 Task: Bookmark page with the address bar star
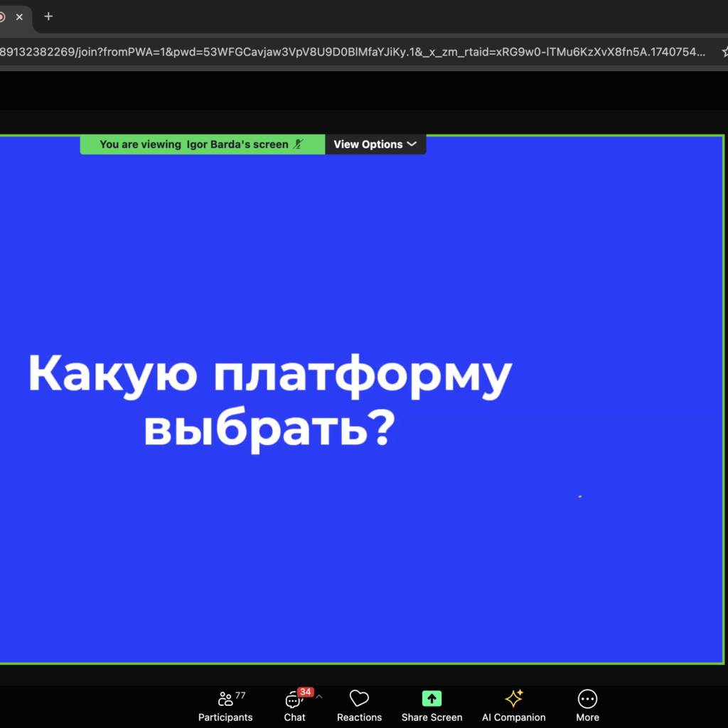(x=724, y=51)
